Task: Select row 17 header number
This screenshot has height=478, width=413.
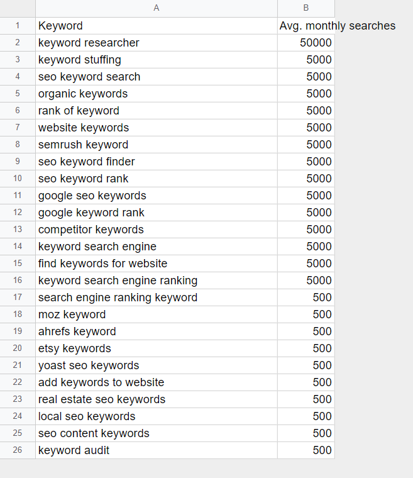Action: pos(18,297)
